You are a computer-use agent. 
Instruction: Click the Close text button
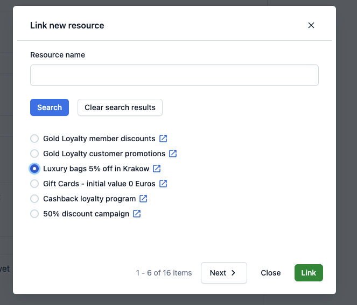click(x=271, y=273)
